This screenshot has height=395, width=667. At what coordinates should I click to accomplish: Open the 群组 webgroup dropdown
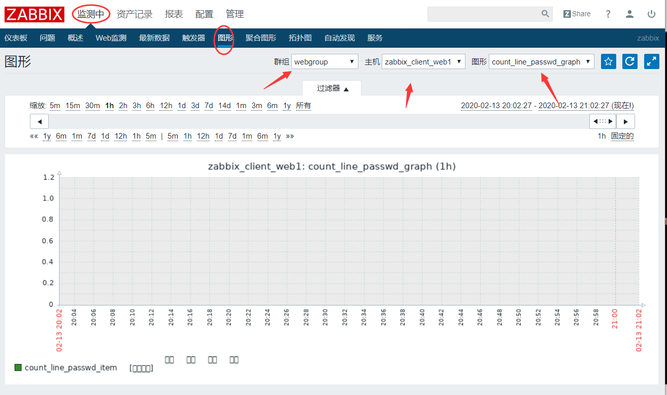click(325, 62)
